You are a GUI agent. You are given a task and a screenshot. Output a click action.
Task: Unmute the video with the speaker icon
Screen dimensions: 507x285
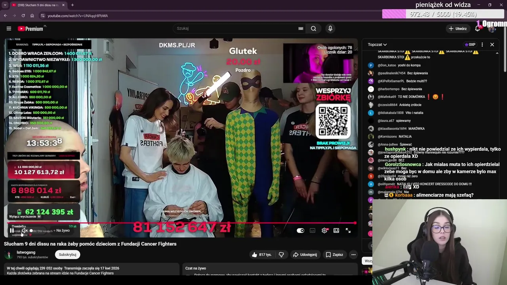click(x=24, y=230)
